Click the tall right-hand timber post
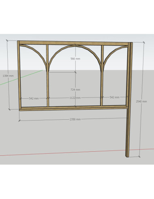154x199 pixels. (x=129, y=100)
